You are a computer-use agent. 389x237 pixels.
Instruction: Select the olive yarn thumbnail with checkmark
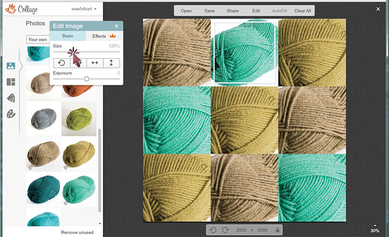point(79,154)
